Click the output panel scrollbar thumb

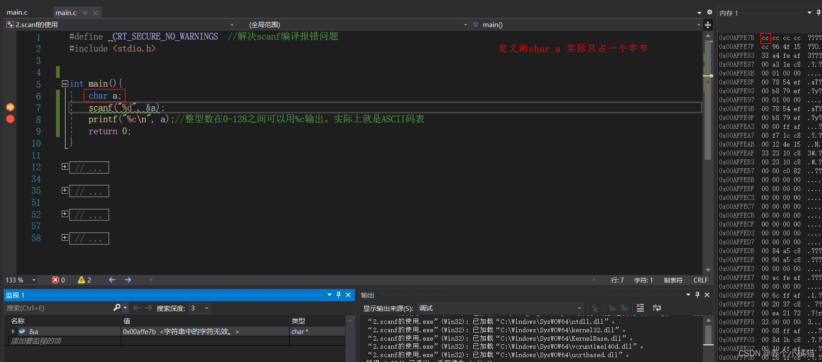click(x=708, y=335)
